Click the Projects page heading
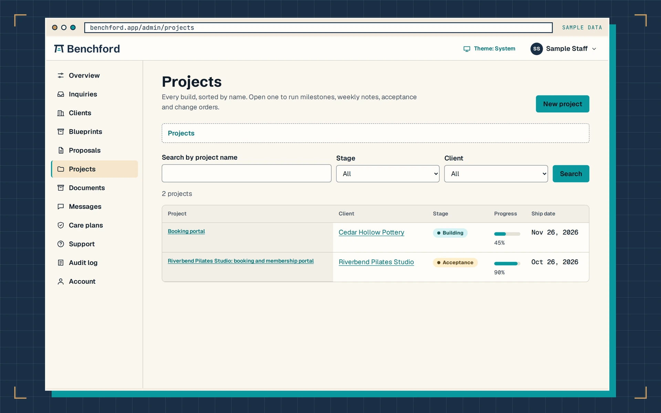The image size is (661, 413). (192, 82)
